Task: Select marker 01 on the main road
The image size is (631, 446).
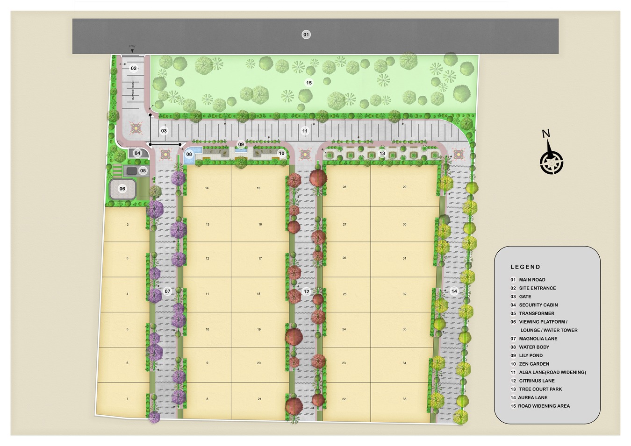Action: (x=306, y=35)
